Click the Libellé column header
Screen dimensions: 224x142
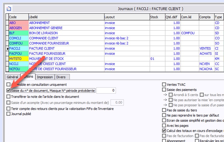(x=66, y=17)
